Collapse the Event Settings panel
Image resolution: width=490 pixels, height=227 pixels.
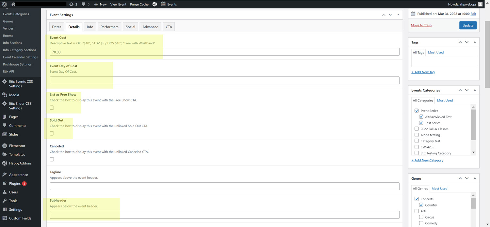[398, 15]
